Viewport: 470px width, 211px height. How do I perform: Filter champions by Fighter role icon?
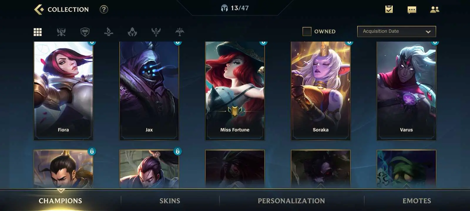point(61,32)
